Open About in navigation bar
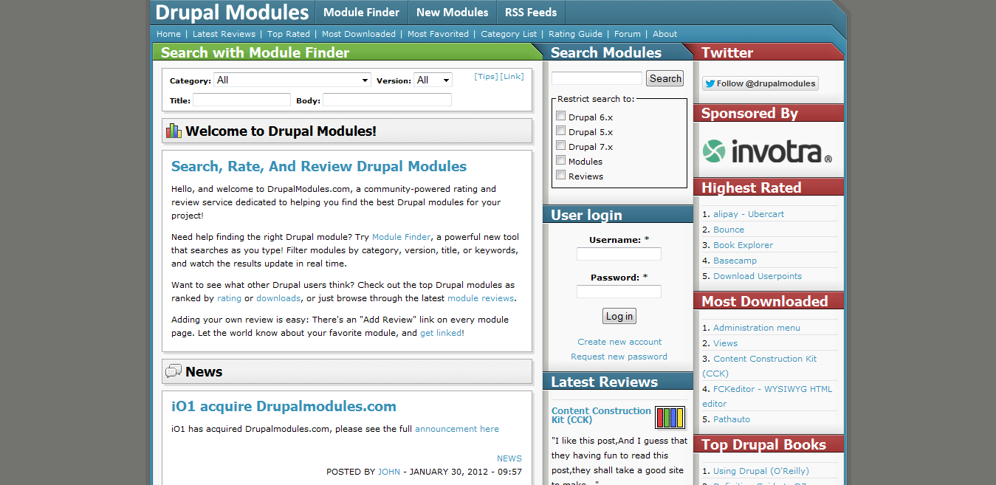The height and width of the screenshot is (485, 996). pyautogui.click(x=664, y=34)
